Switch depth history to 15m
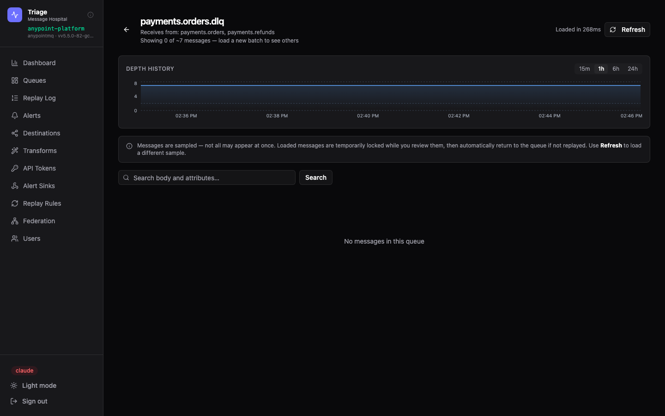This screenshot has height=416, width=665. pos(584,69)
